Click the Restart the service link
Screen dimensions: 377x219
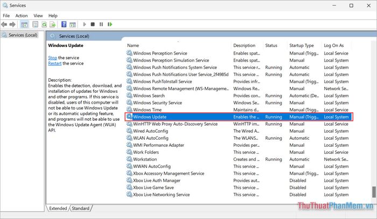[x=55, y=63]
